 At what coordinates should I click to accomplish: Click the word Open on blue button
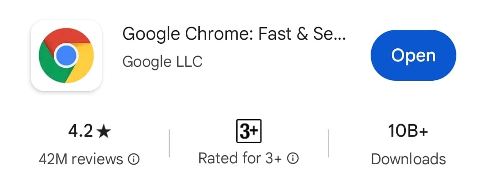coord(413,56)
